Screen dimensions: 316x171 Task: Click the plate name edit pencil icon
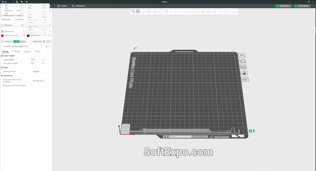click(135, 48)
